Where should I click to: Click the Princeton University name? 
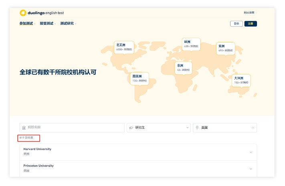(x=38, y=166)
